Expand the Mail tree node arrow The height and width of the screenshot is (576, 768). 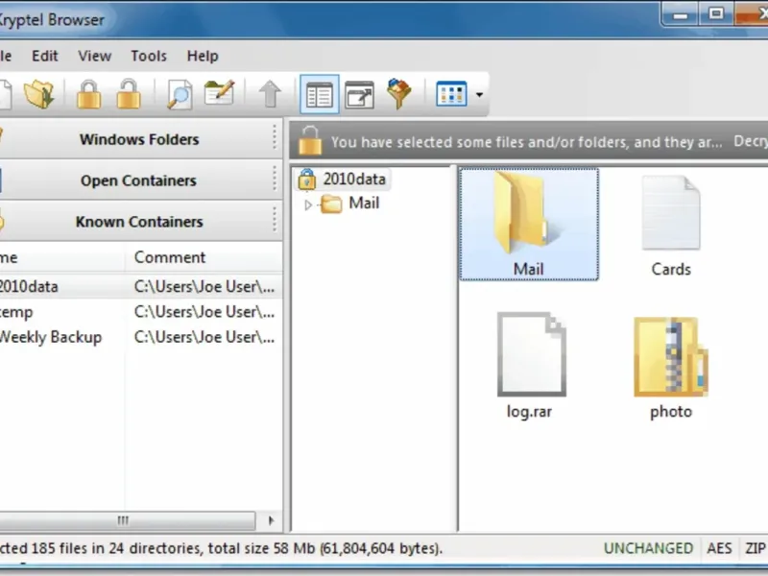pyautogui.click(x=308, y=204)
